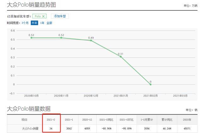202x133 pixels.
Task: Click the 2020年12月 x-axis label
Action: point(91,96)
